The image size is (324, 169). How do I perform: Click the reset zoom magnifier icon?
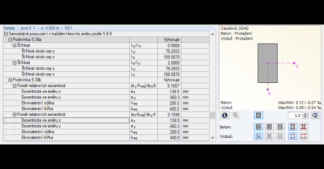click(x=315, y=115)
